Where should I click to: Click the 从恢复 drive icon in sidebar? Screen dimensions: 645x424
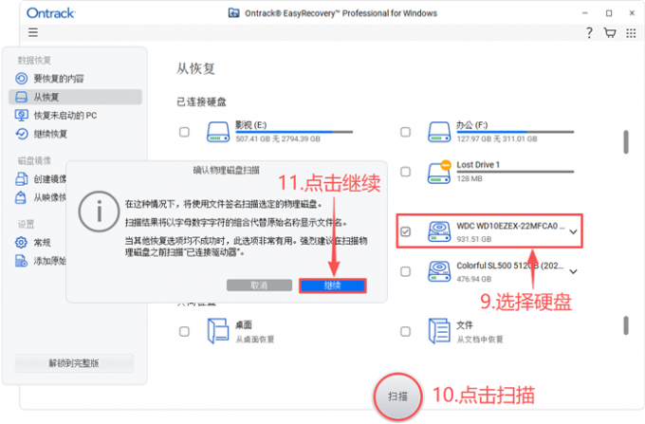coord(22,97)
